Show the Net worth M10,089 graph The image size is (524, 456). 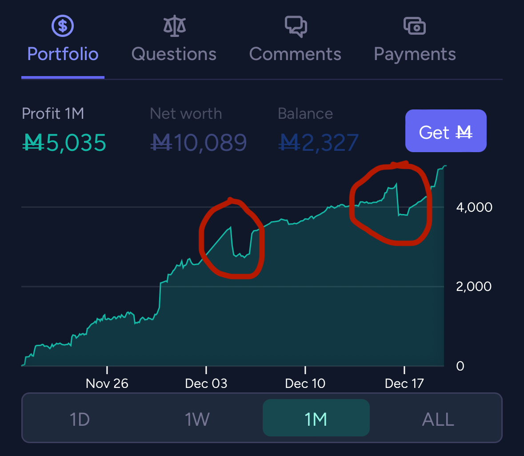198,143
